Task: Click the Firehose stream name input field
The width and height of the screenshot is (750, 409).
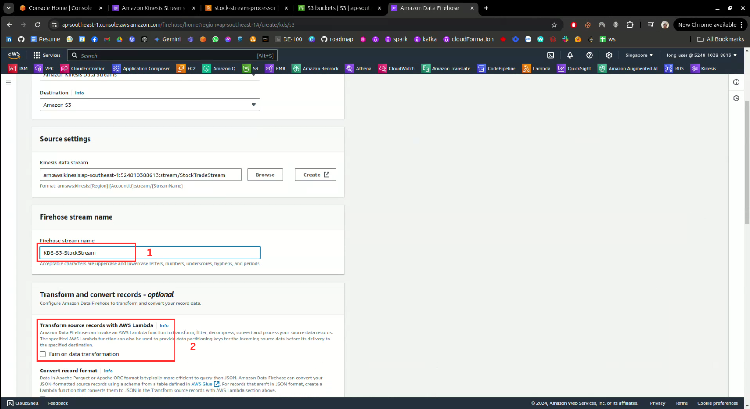Action: [x=150, y=253]
